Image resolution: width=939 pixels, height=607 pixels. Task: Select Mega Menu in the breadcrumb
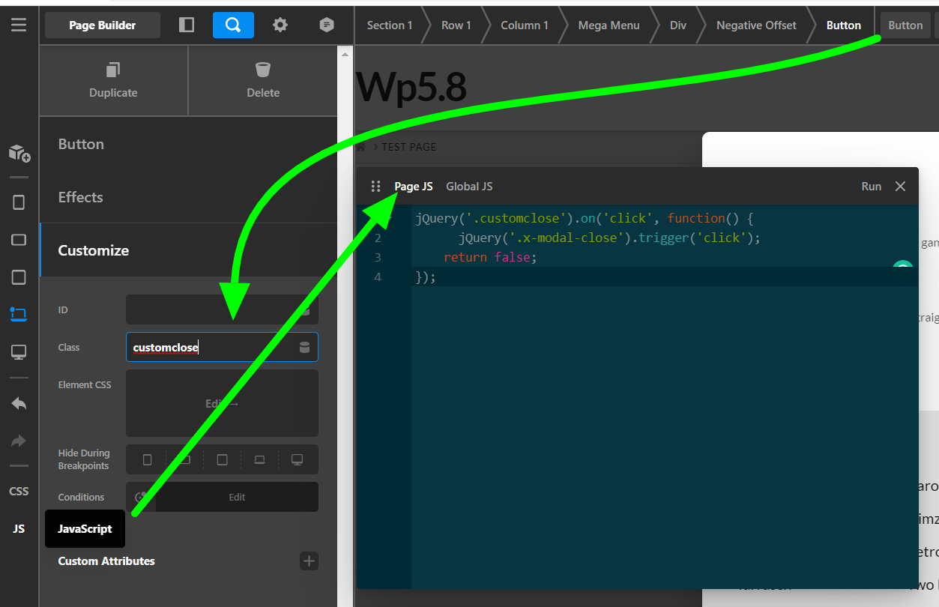[609, 25]
